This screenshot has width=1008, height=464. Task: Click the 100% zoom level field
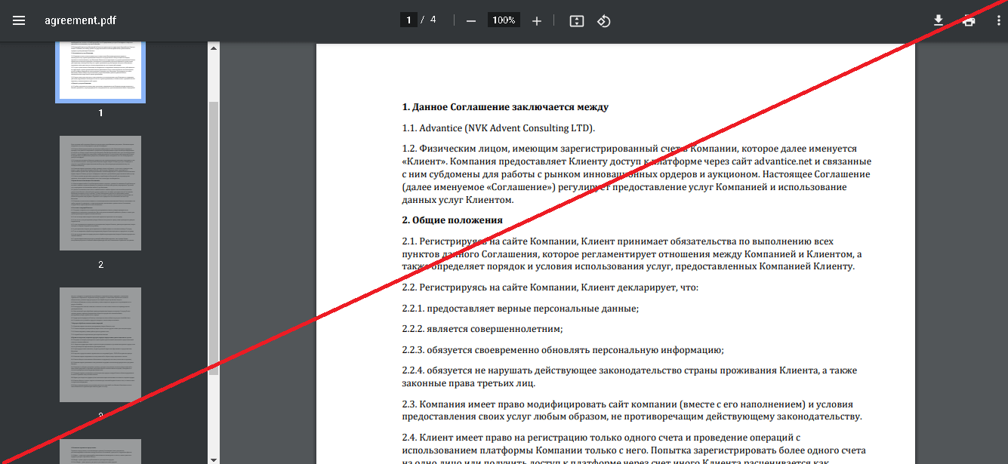coord(504,20)
